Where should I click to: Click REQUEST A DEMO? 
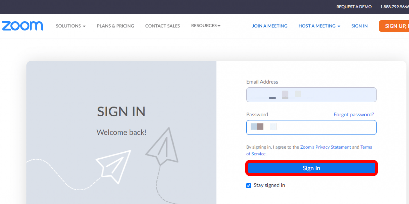point(354,7)
